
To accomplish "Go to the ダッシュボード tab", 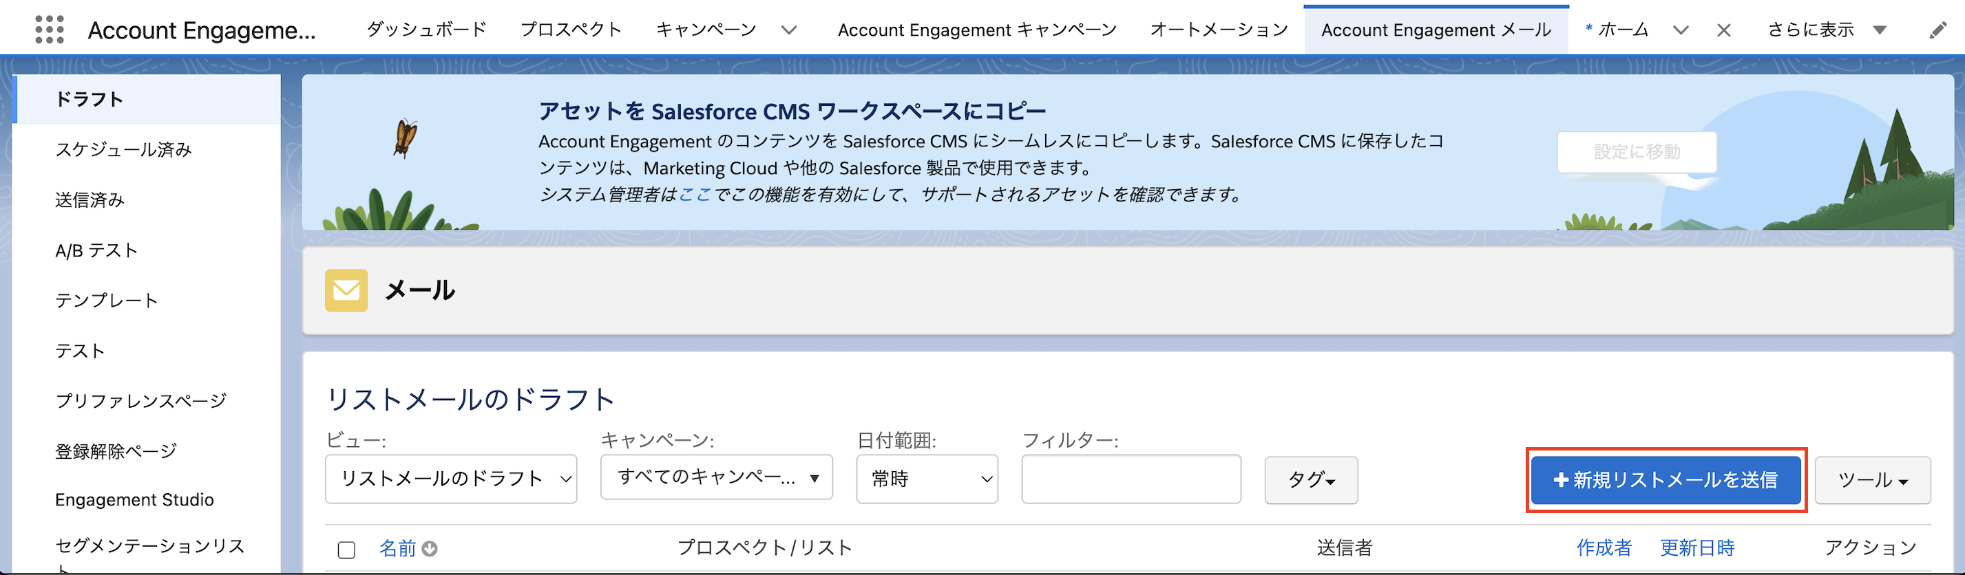I will point(426,30).
